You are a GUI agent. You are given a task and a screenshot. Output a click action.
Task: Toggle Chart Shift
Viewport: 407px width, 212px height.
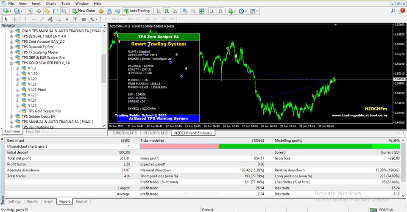point(220,11)
